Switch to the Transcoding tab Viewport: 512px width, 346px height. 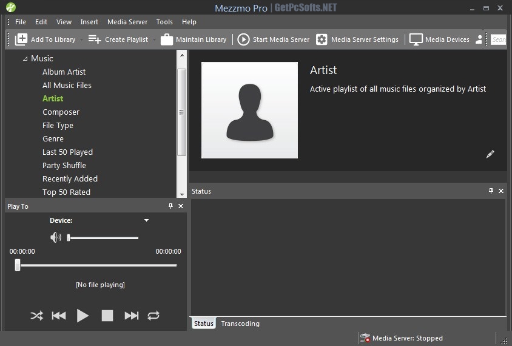pyautogui.click(x=240, y=324)
